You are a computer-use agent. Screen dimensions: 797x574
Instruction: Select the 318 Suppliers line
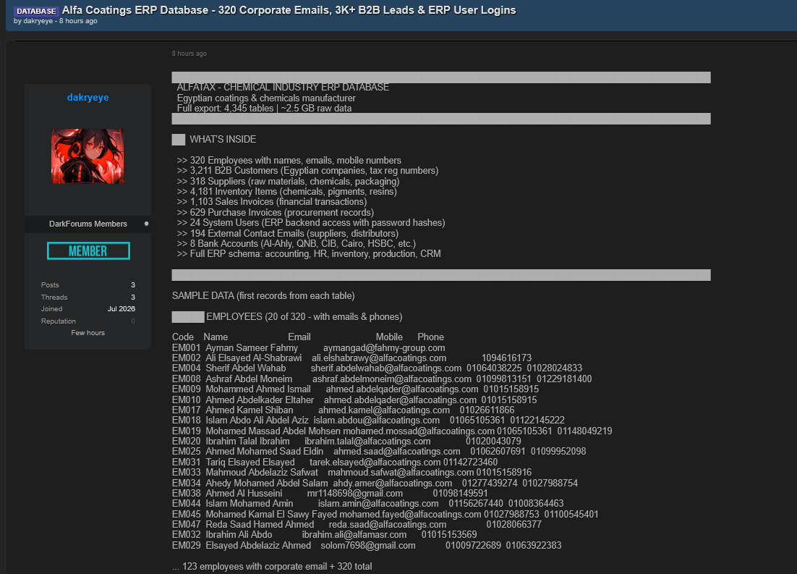288,181
